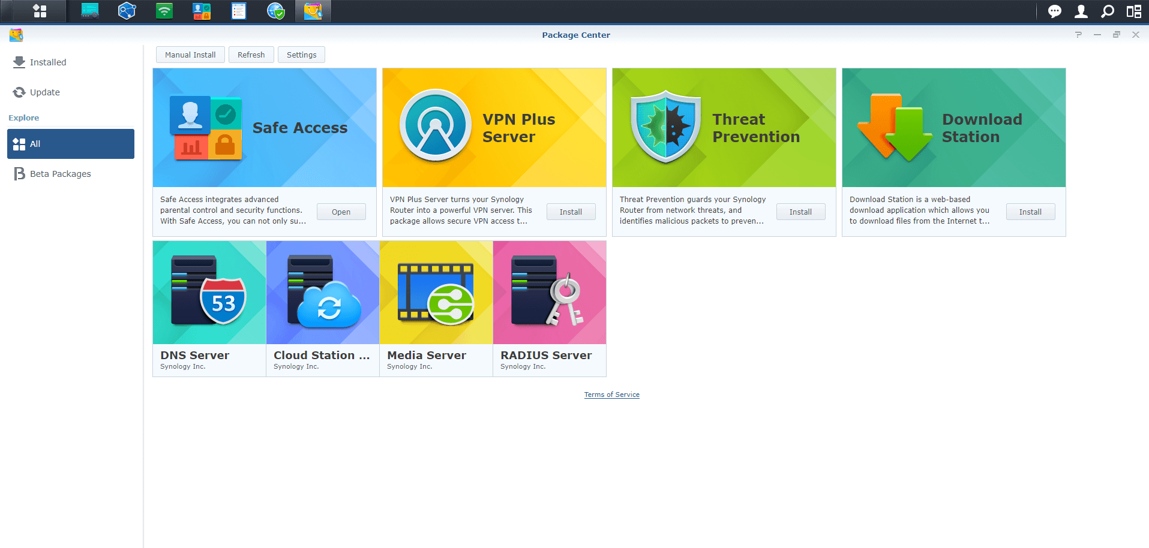Click the Download Station arrows icon
Viewport: 1149px width, 548px height.
895,127
